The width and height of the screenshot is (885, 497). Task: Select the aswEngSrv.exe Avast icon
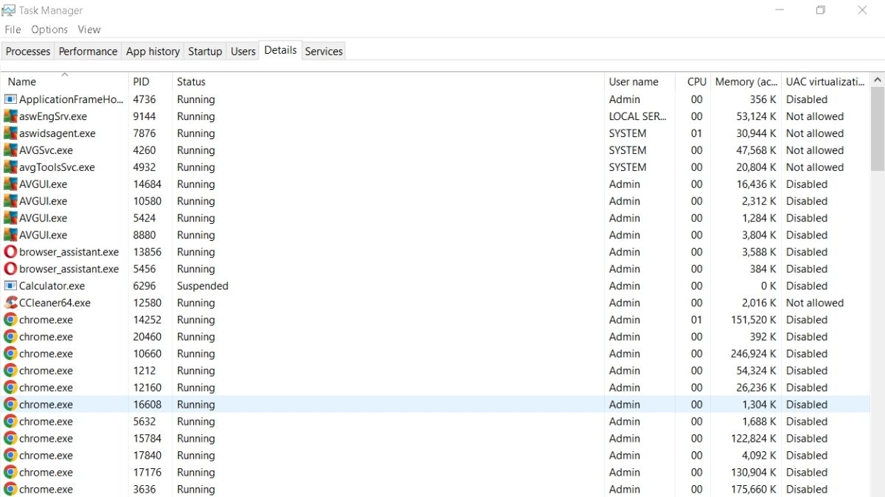click(x=9, y=116)
